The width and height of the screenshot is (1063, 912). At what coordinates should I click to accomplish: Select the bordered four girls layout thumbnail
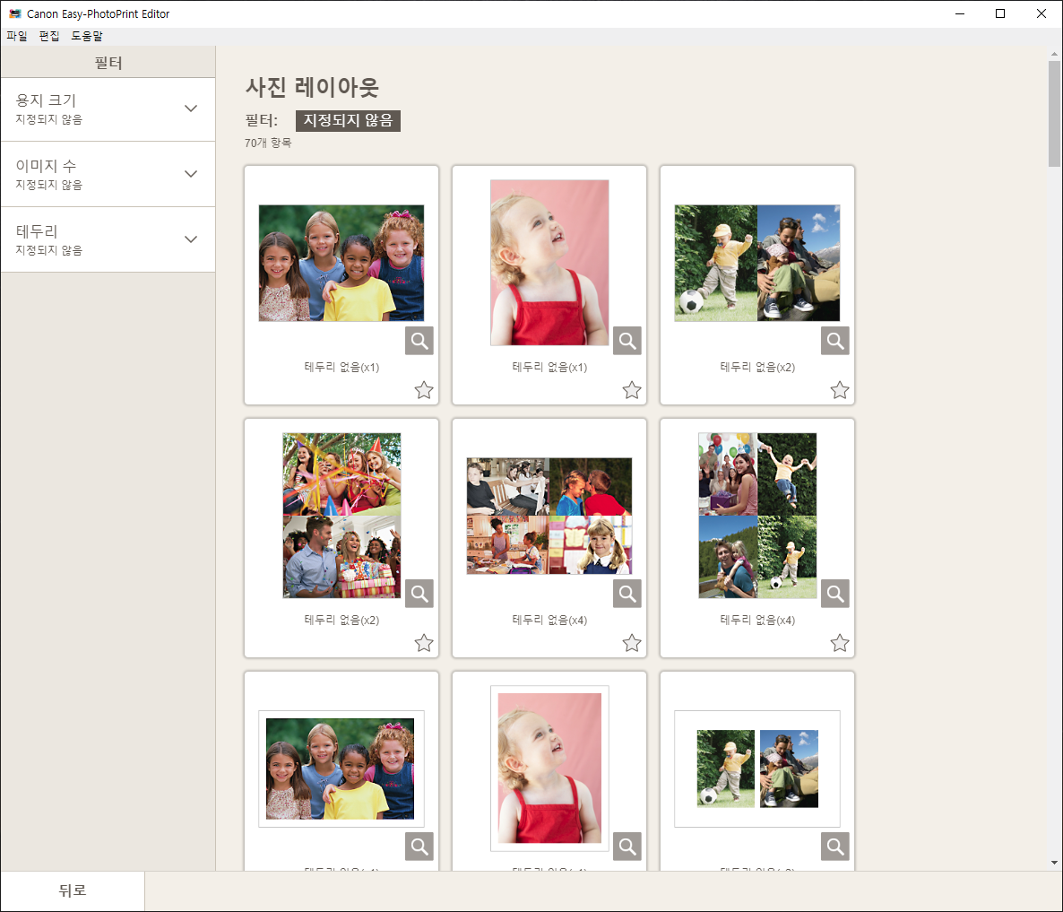(x=341, y=769)
